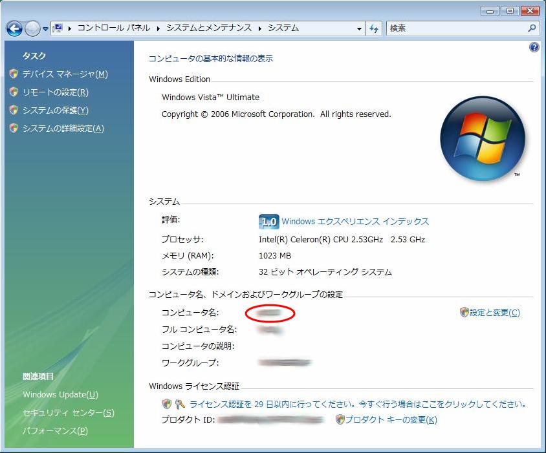Click heading コンピュータの基本的な情報の表示
The width and height of the screenshot is (546, 453).
[x=211, y=58]
